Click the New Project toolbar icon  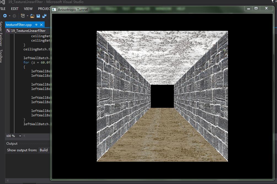coord(23,16)
